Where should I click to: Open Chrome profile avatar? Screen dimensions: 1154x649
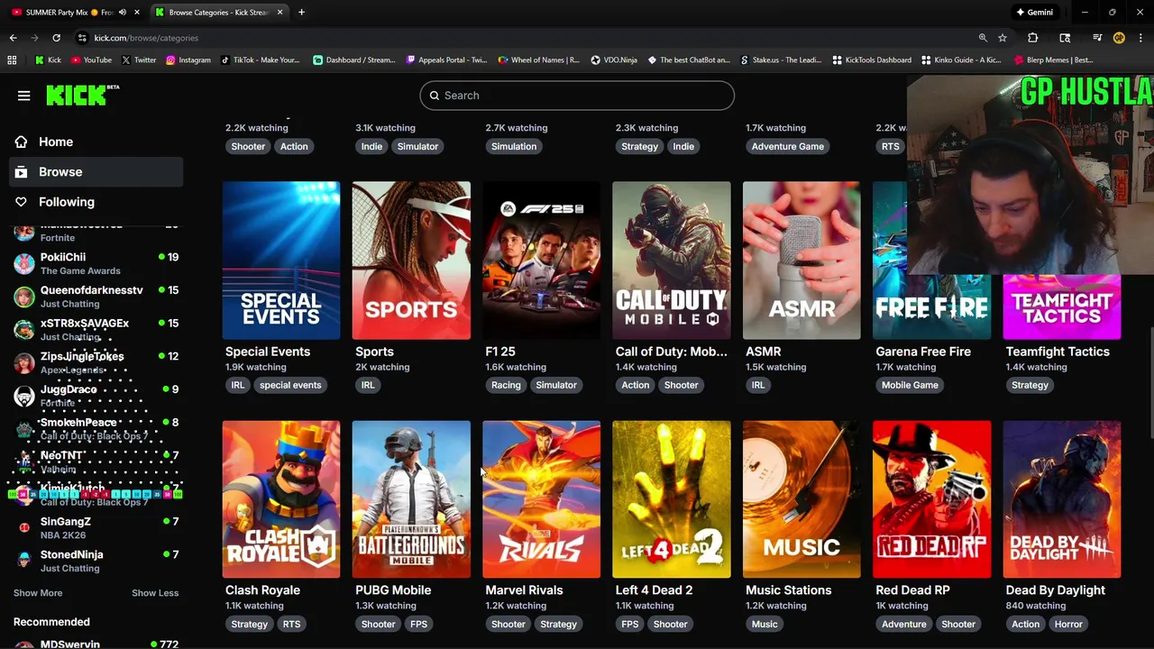point(1119,38)
